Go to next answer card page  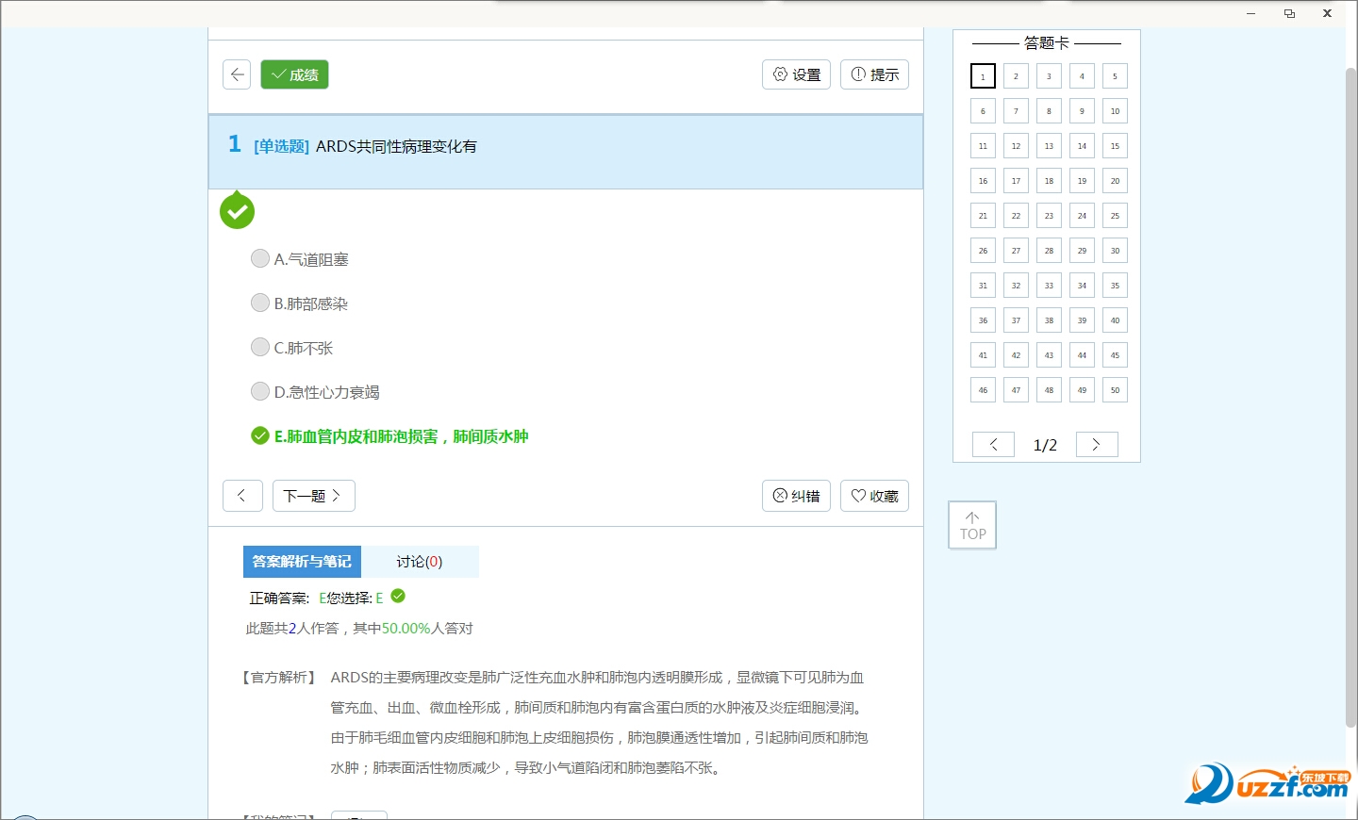click(x=1097, y=445)
